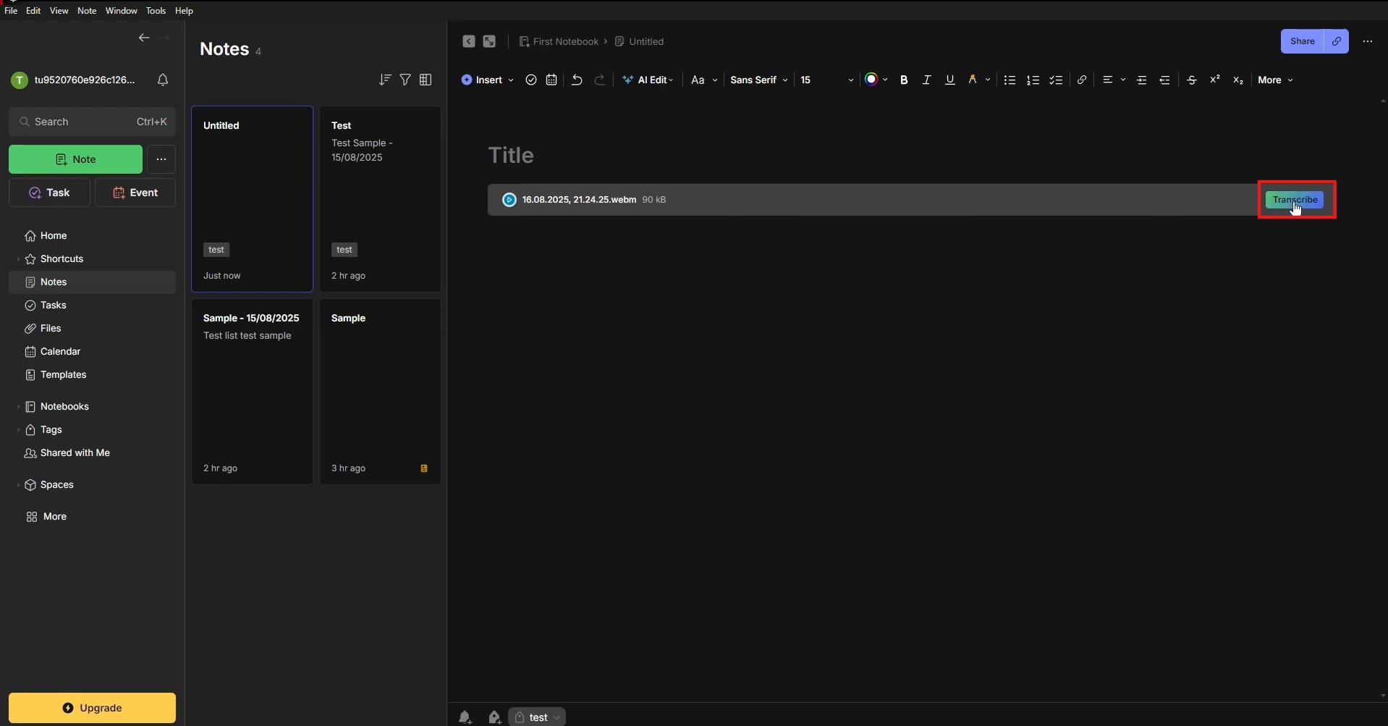Open the File menu
1388x726 pixels.
[x=11, y=11]
